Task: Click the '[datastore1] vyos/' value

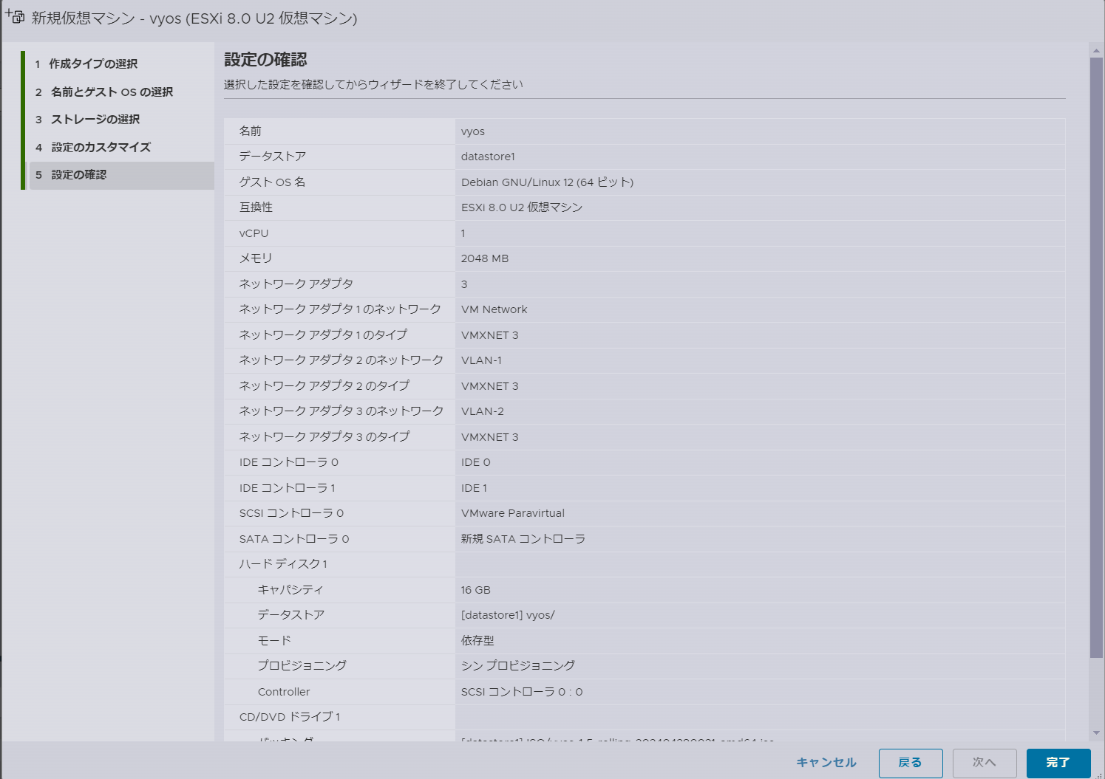Action: pos(508,615)
